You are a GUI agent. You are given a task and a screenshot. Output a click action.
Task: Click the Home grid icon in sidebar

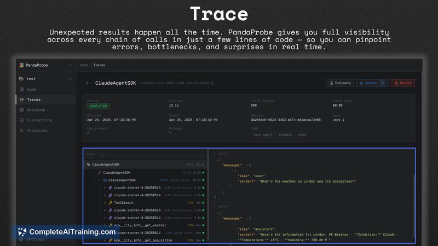pos(22,90)
